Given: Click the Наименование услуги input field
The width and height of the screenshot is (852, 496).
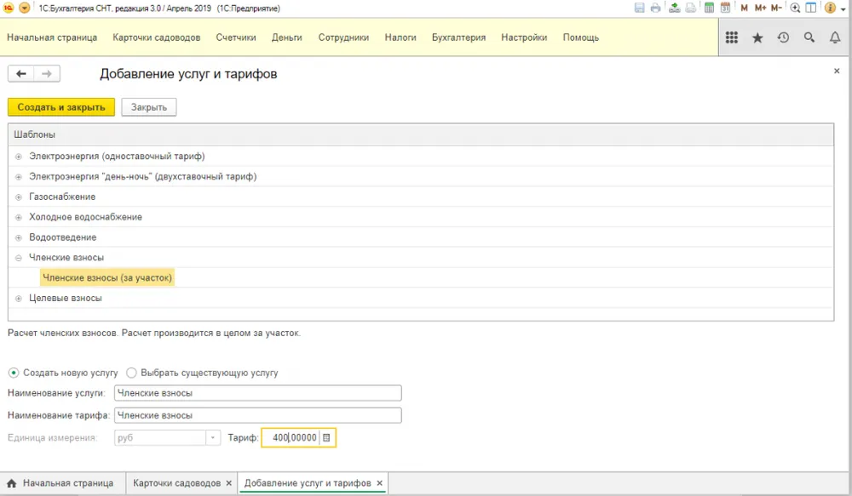Looking at the screenshot, I should 257,393.
